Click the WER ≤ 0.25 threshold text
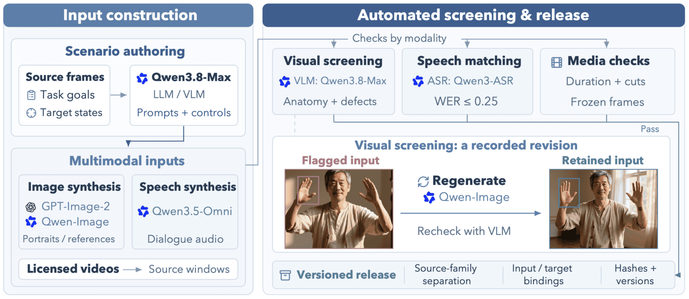This screenshot has width=689, height=299. coord(466,102)
